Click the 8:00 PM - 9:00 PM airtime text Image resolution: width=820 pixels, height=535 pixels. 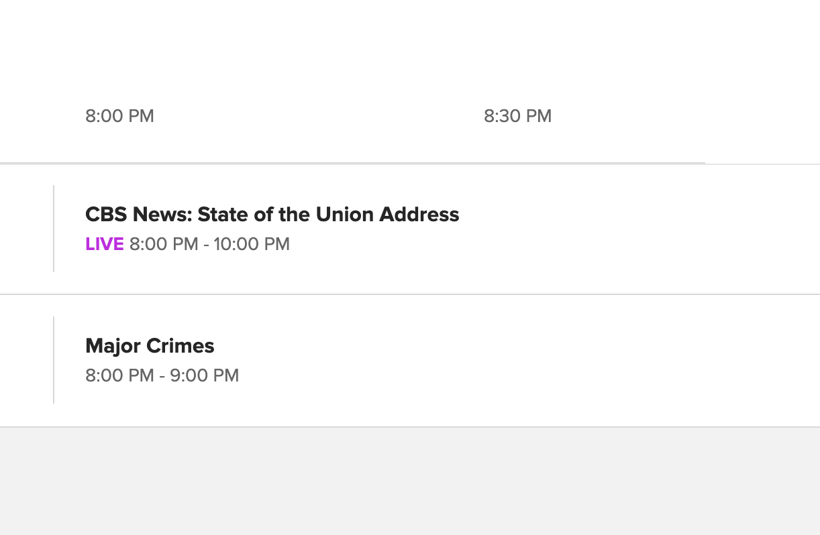(162, 375)
